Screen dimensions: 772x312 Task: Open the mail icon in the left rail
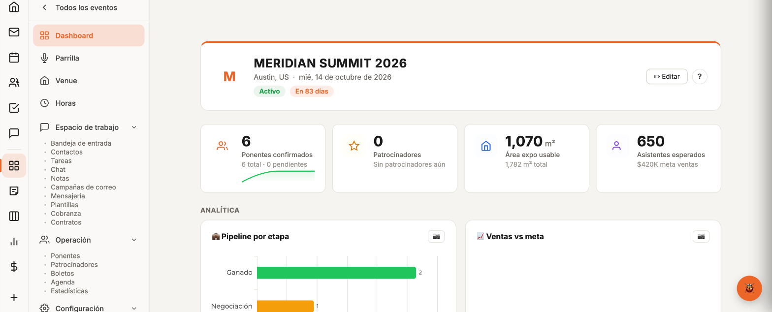coord(14,32)
